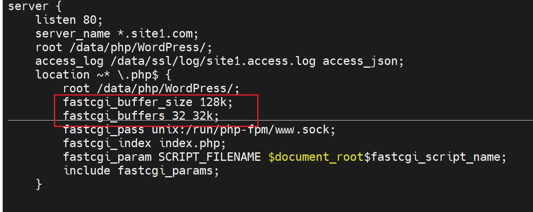The image size is (533, 212).
Task: Click the unix:/run/php-fpm/www.sock socket path
Action: [x=243, y=130]
